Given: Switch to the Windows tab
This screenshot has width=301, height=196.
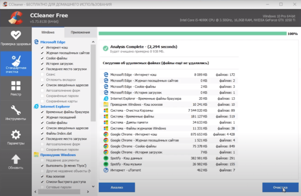Looking at the screenshot, I should (x=48, y=32).
